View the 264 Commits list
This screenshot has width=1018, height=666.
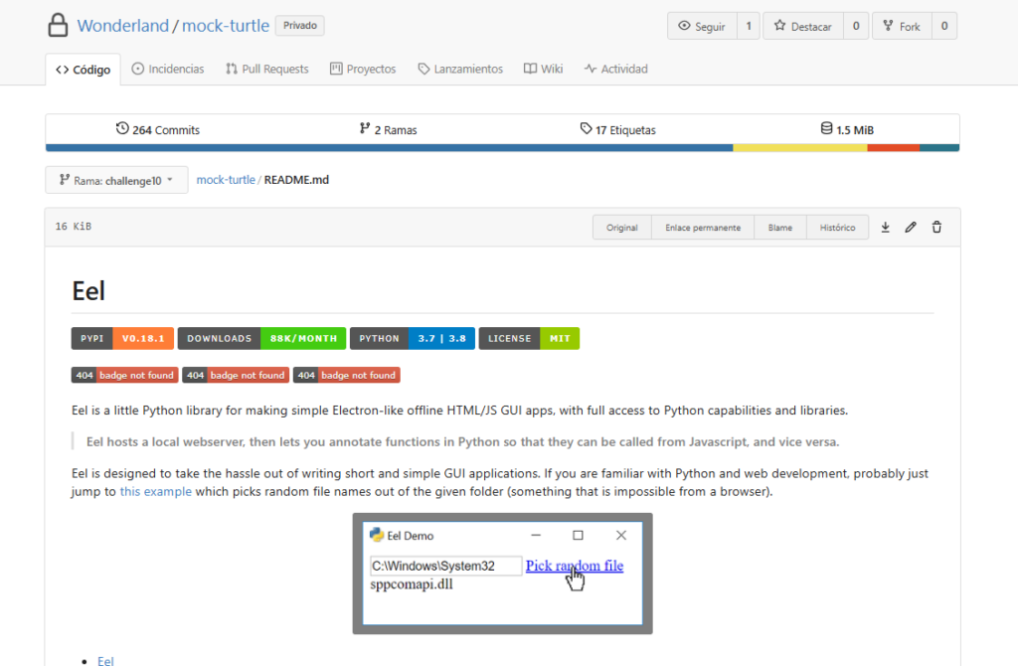coord(158,129)
